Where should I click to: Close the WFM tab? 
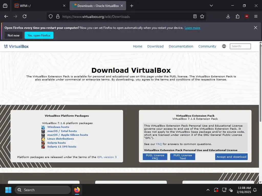click(64, 6)
